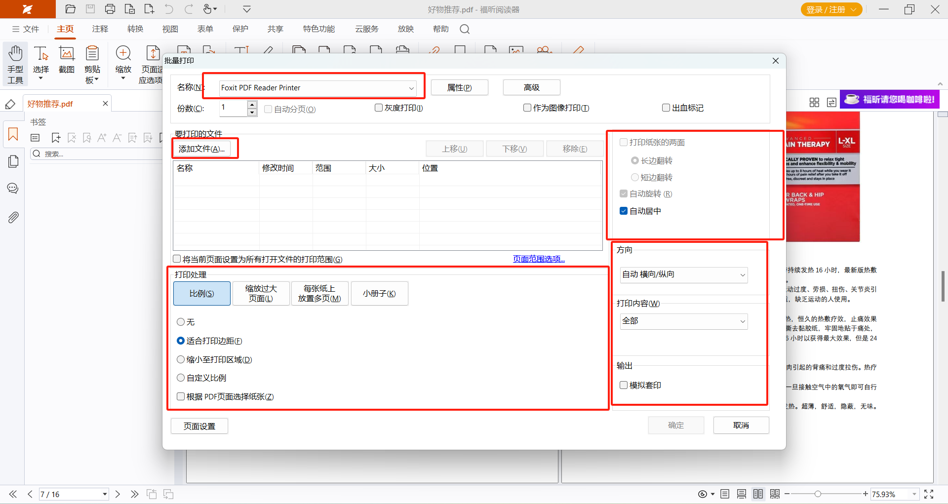Screen dimensions: 948x504
Task: Click the search magnifier in menu bar
Action: point(465,29)
